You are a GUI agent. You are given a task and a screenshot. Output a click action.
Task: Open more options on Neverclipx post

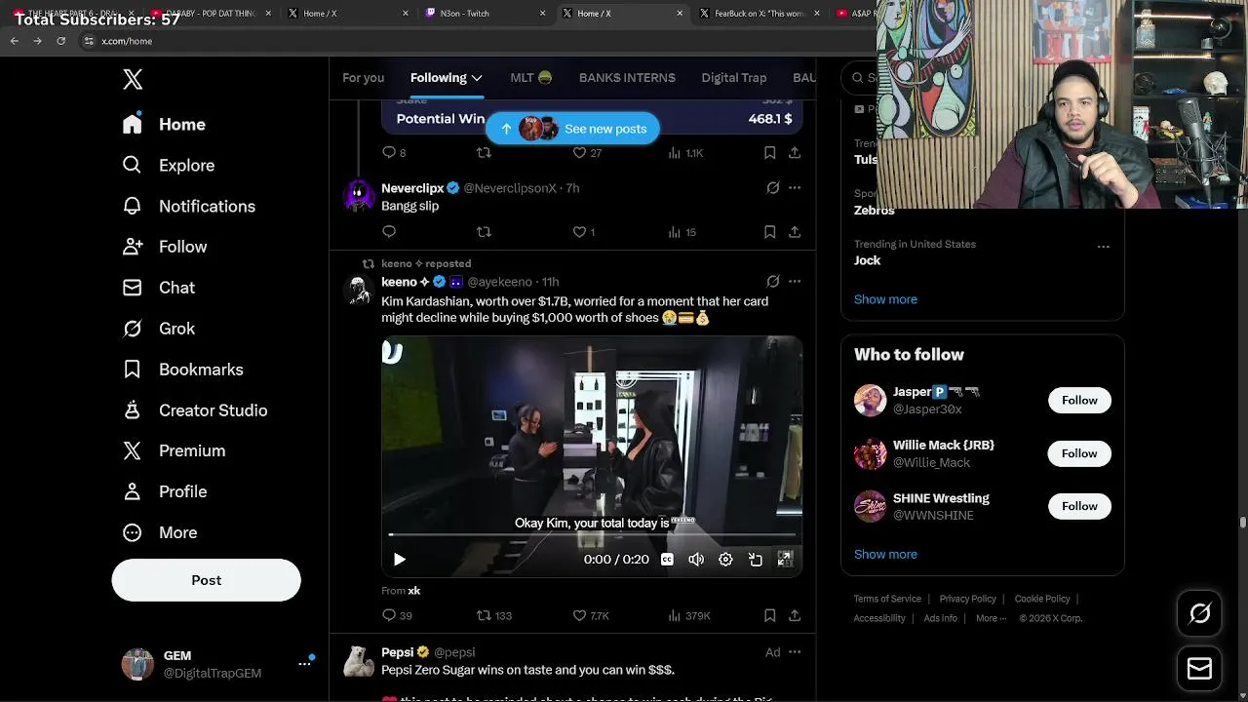(x=795, y=188)
